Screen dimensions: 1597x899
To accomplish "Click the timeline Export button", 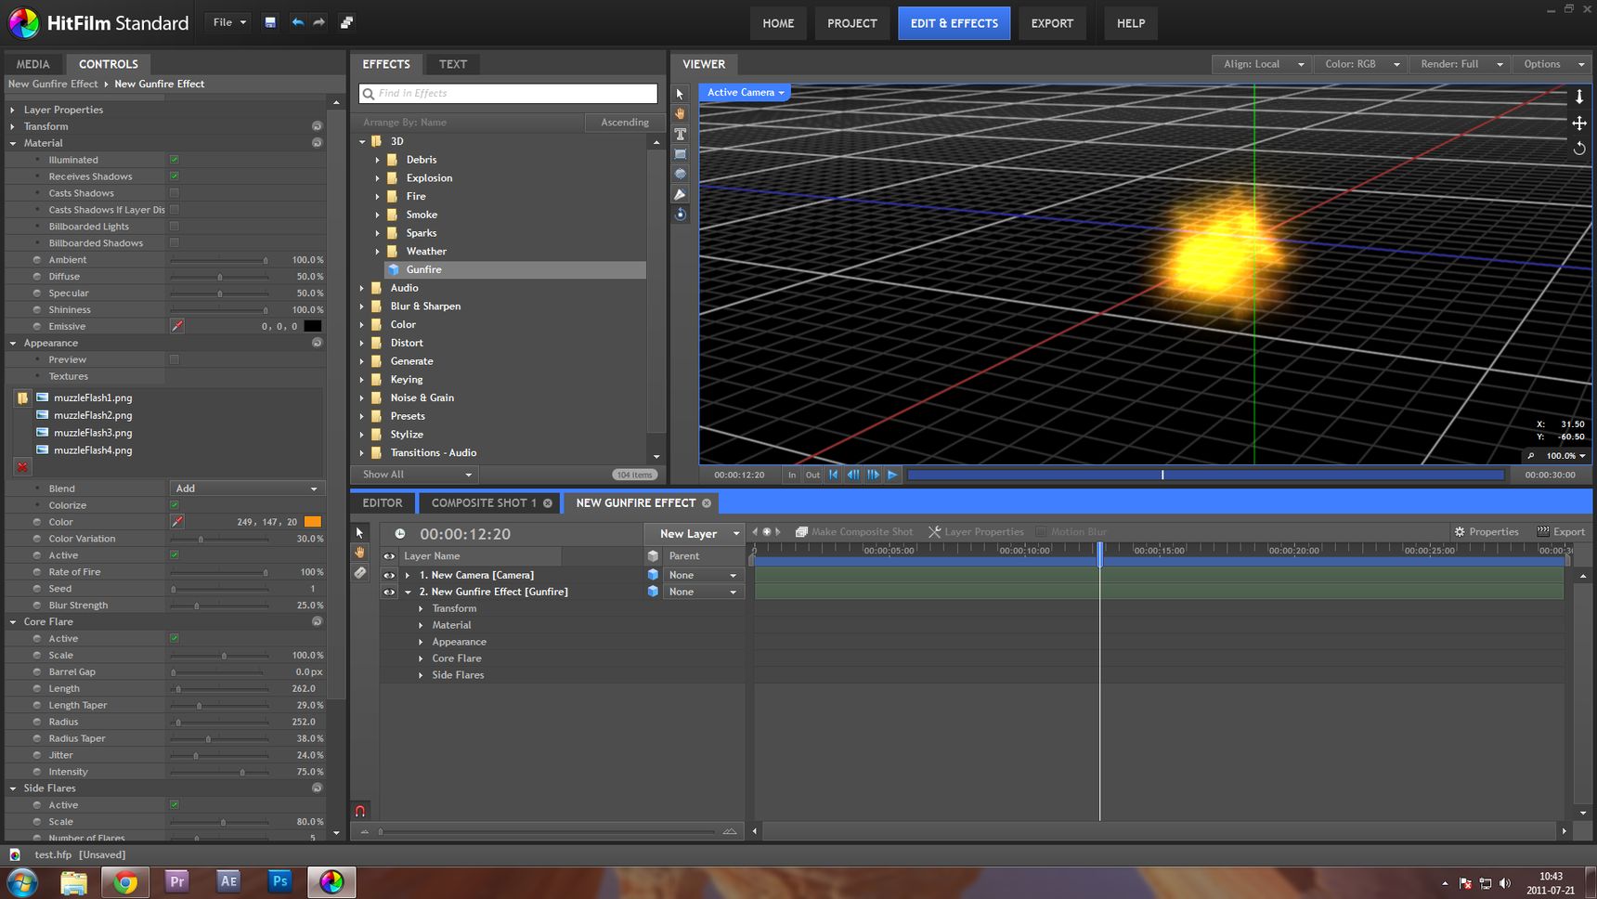I will (x=1561, y=532).
